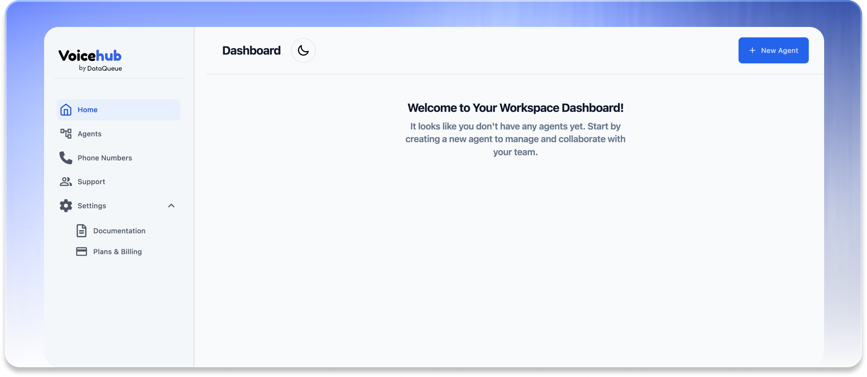867x377 pixels.
Task: Click the Voicehub logo
Action: [x=90, y=60]
